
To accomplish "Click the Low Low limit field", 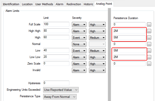I will (x=56, y=57).
